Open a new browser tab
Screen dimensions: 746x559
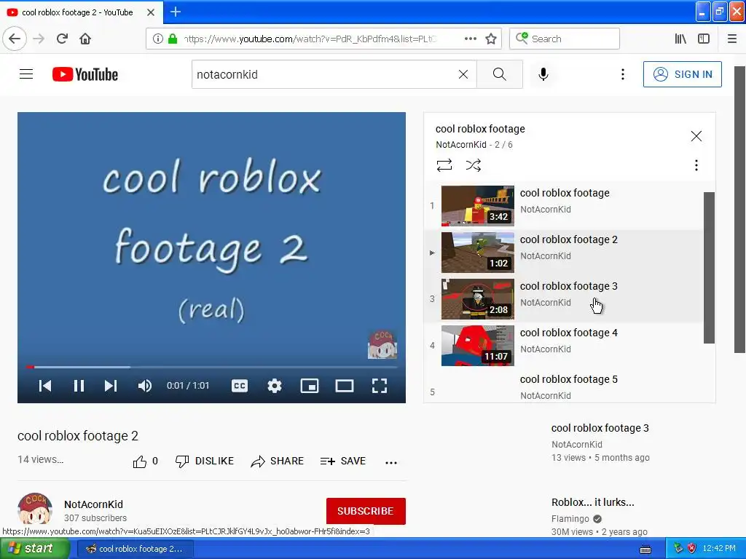point(175,12)
